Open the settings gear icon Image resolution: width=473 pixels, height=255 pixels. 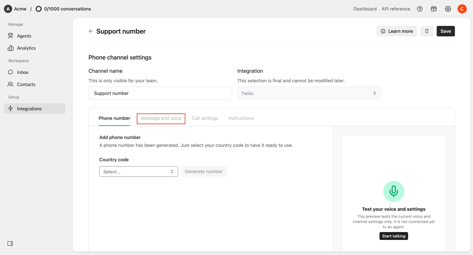click(448, 9)
